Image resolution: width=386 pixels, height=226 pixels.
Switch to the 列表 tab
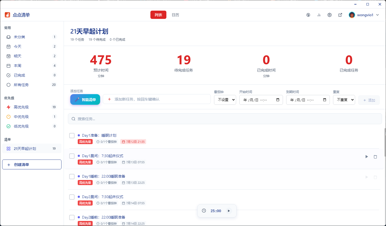pos(158,15)
